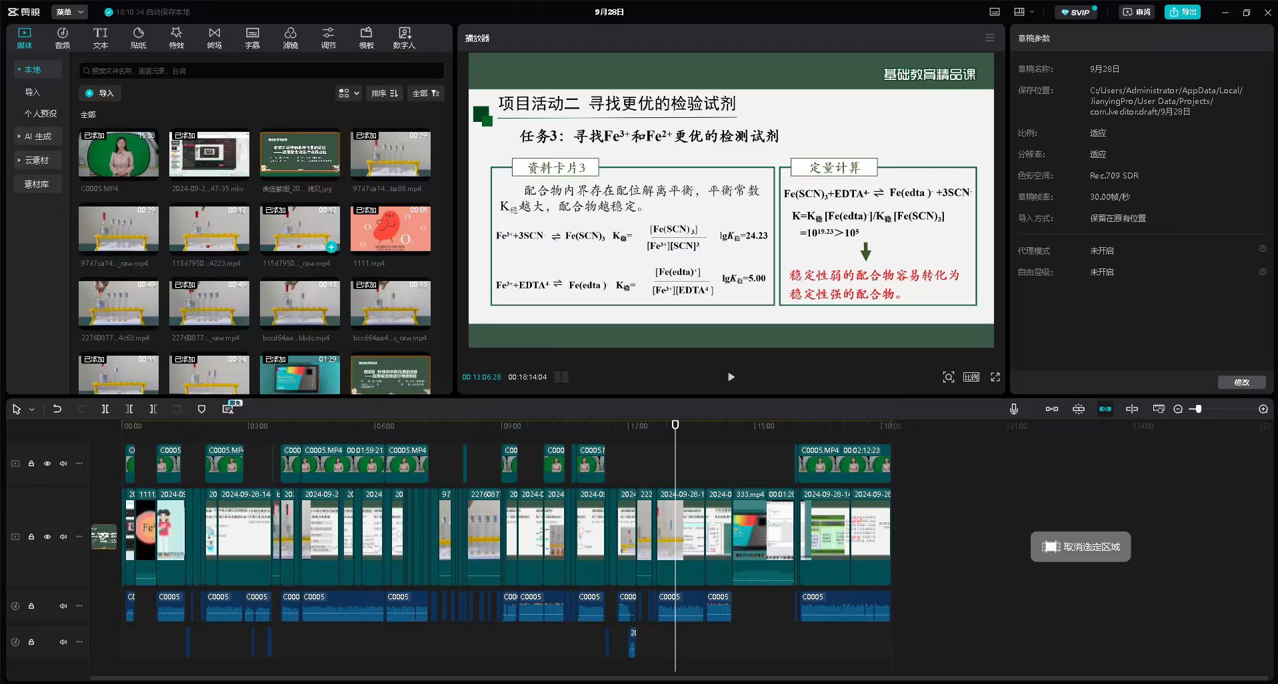Click the fullscreen icon in player
The width and height of the screenshot is (1278, 684).
[x=995, y=377]
